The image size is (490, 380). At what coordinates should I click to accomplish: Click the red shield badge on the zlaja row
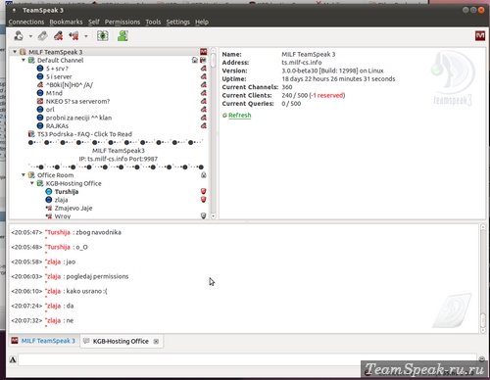(203, 200)
